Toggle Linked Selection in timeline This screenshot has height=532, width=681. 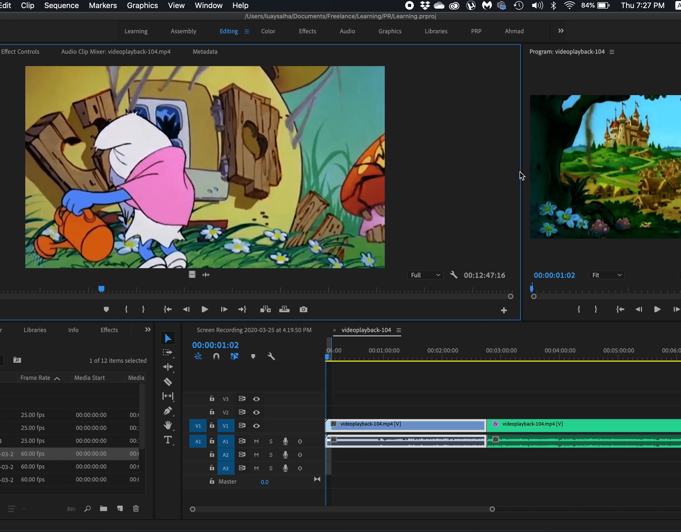click(235, 356)
